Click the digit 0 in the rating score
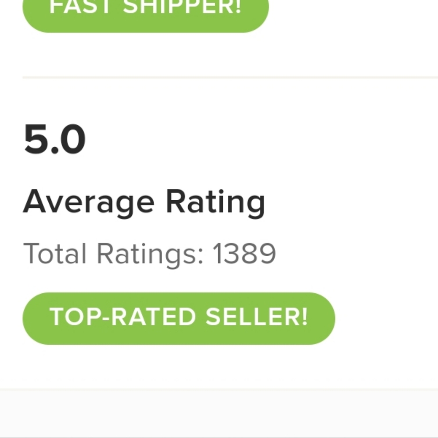This screenshot has width=438, height=438. [x=70, y=140]
